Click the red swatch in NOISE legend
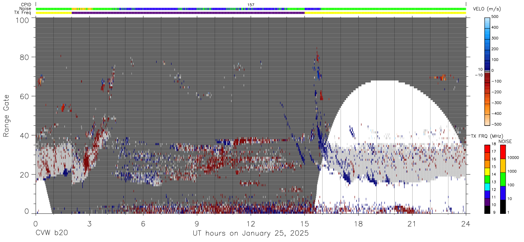 click(503, 152)
